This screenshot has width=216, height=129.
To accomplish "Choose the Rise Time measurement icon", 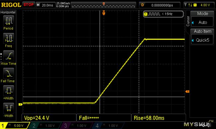I will (9, 56).
